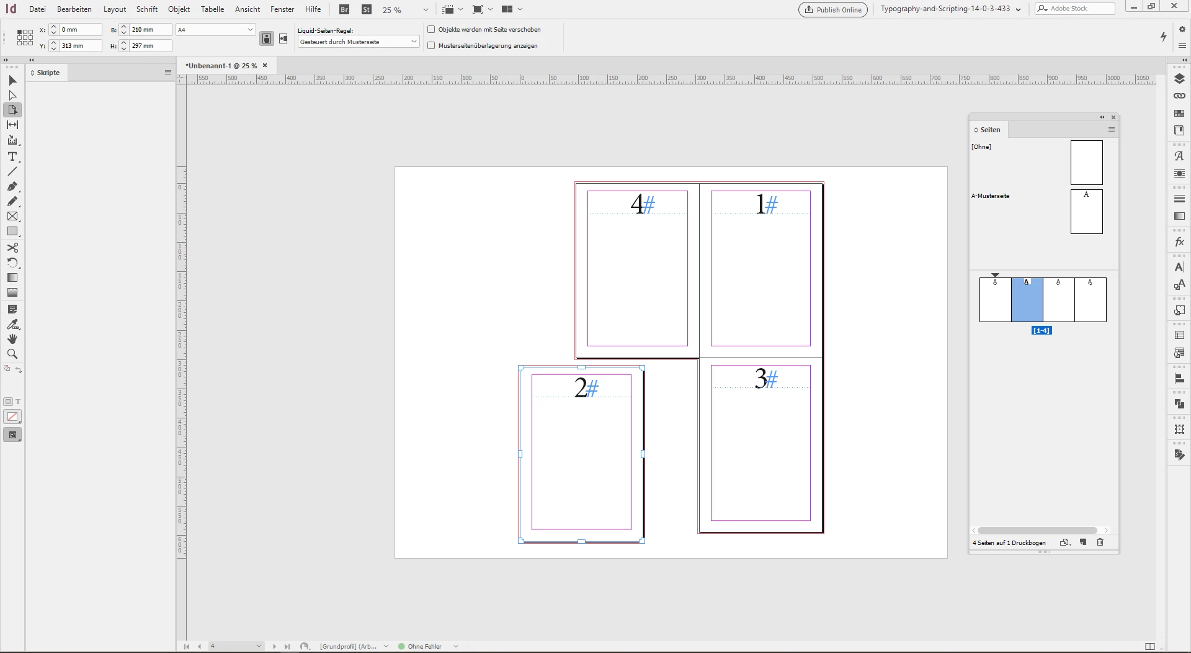Open the Align panel icon
Image resolution: width=1191 pixels, height=653 pixels.
click(x=1179, y=379)
